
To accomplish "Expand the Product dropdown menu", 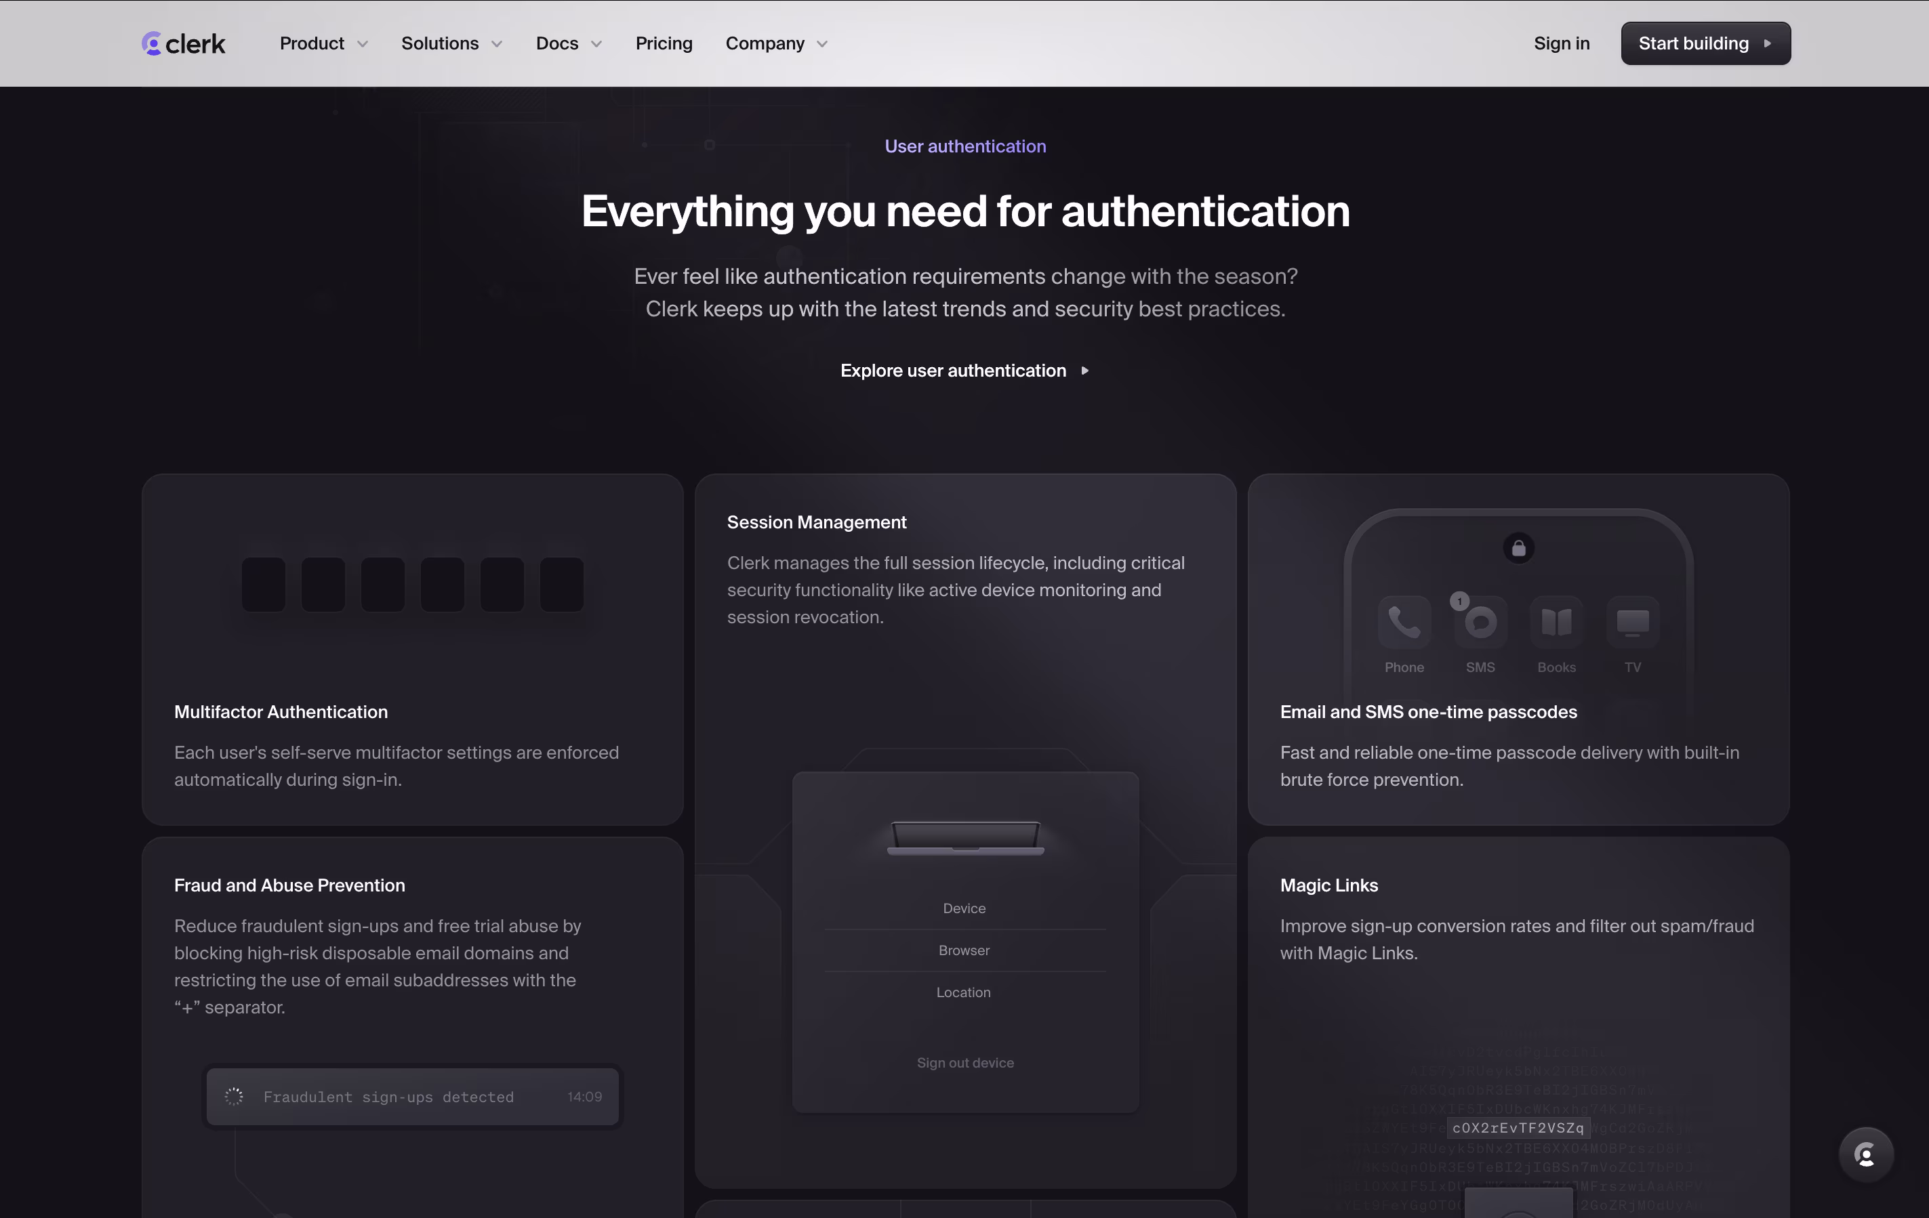I will coord(323,43).
